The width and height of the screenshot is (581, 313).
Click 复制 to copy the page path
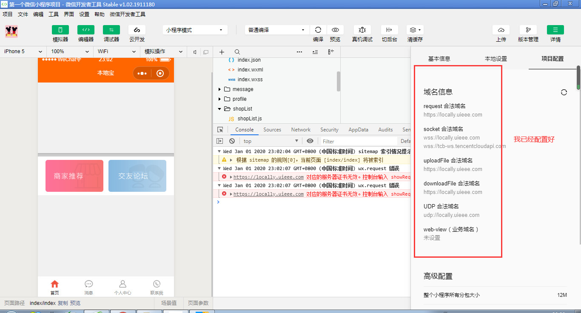pos(63,303)
